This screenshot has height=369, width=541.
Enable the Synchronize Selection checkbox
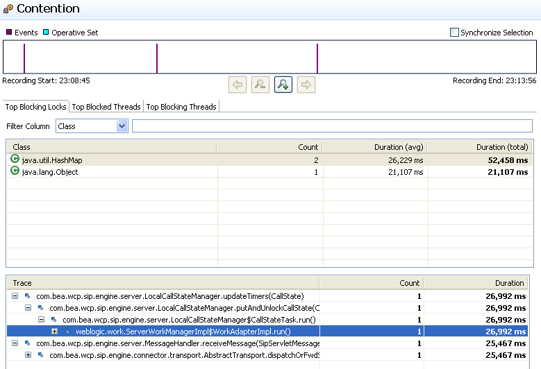(455, 32)
